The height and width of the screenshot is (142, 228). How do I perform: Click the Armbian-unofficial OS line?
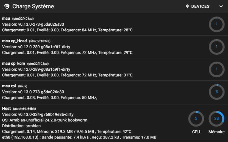pos(45,120)
